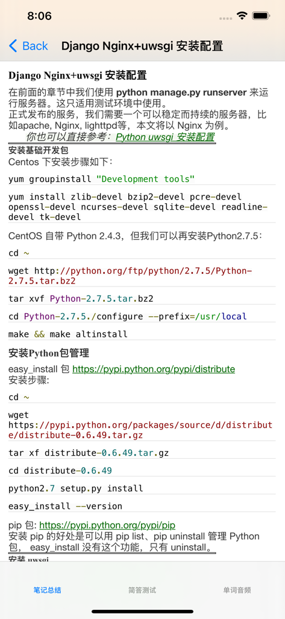Screen dimensions: 285x619
Task: Tap the tar xf distribute-0.6.49.tar.gz command
Action: click(x=89, y=453)
